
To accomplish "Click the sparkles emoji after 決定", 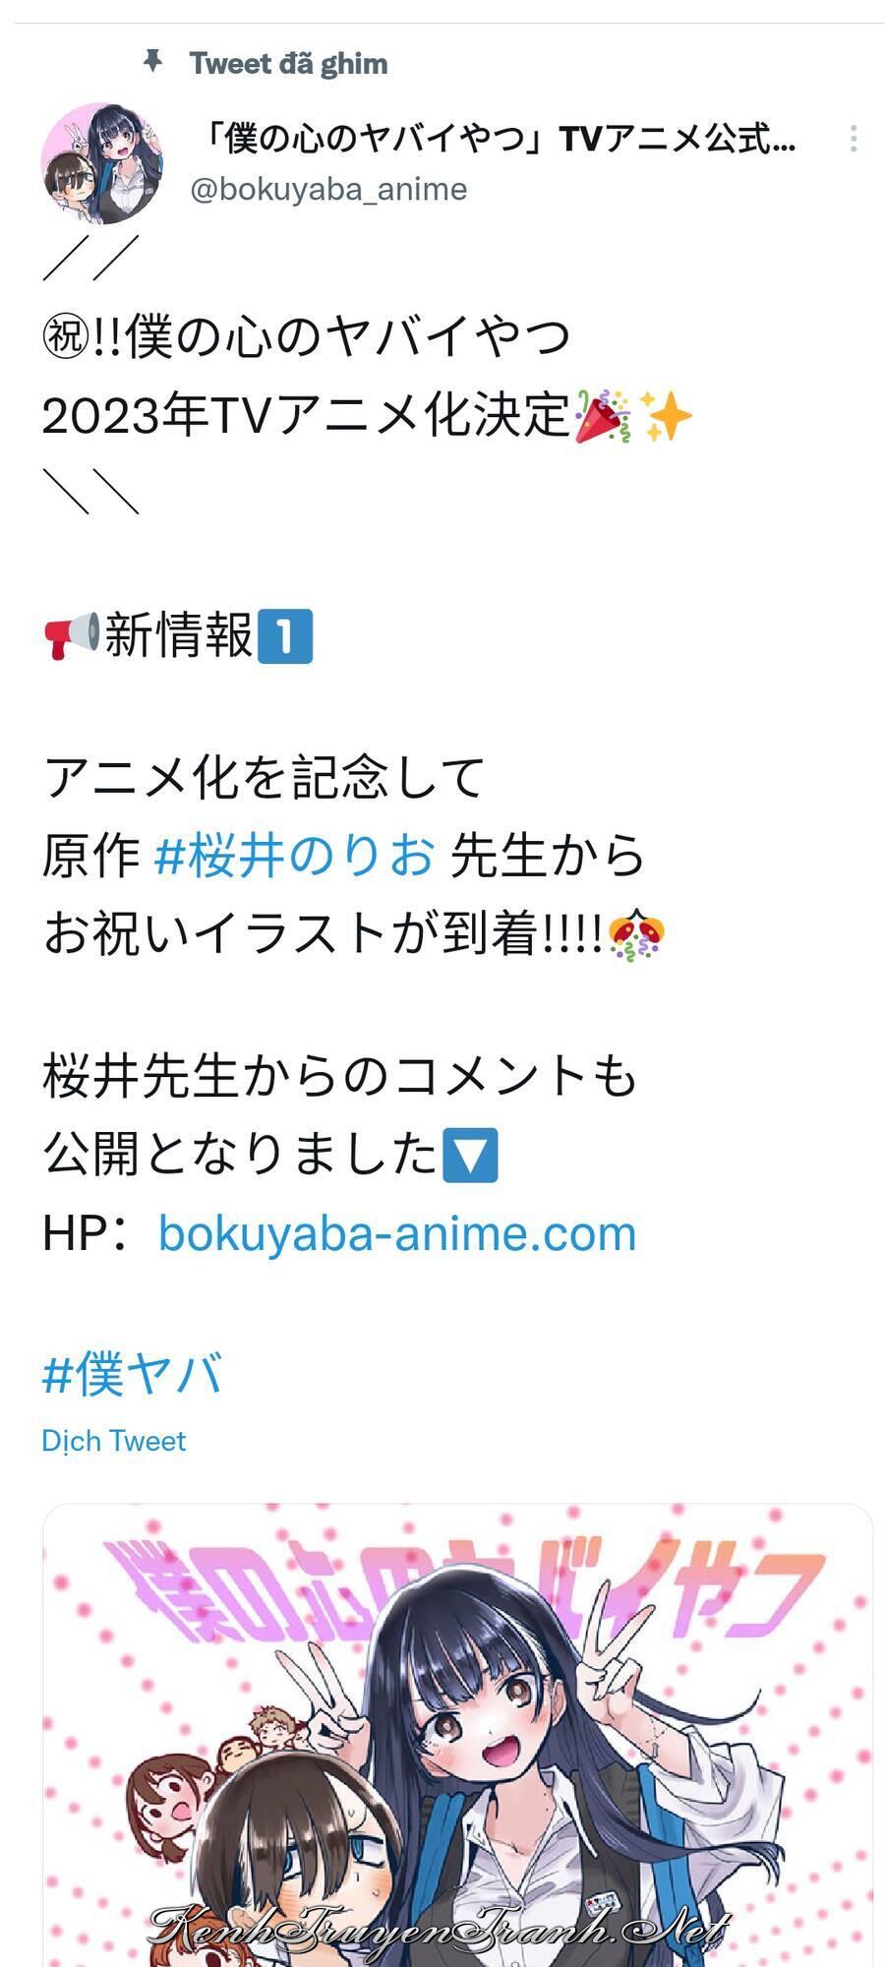I will coord(667,416).
